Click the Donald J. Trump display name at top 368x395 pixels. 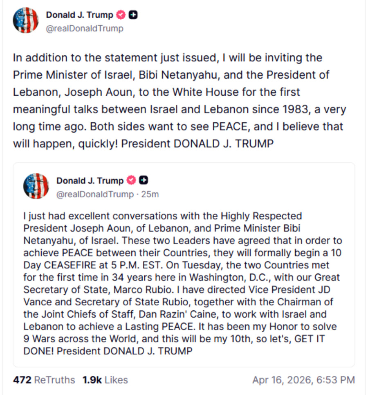pyautogui.click(x=81, y=15)
